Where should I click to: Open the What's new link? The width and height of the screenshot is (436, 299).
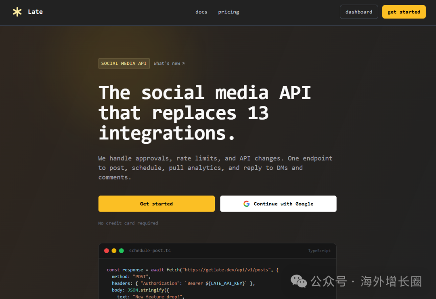tap(169, 63)
